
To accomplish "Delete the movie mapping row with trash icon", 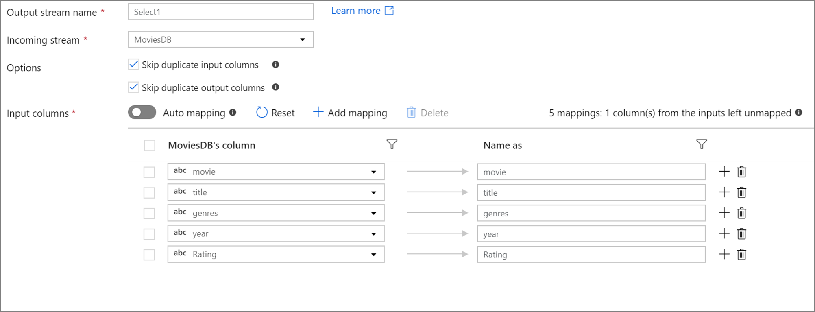I will click(741, 172).
